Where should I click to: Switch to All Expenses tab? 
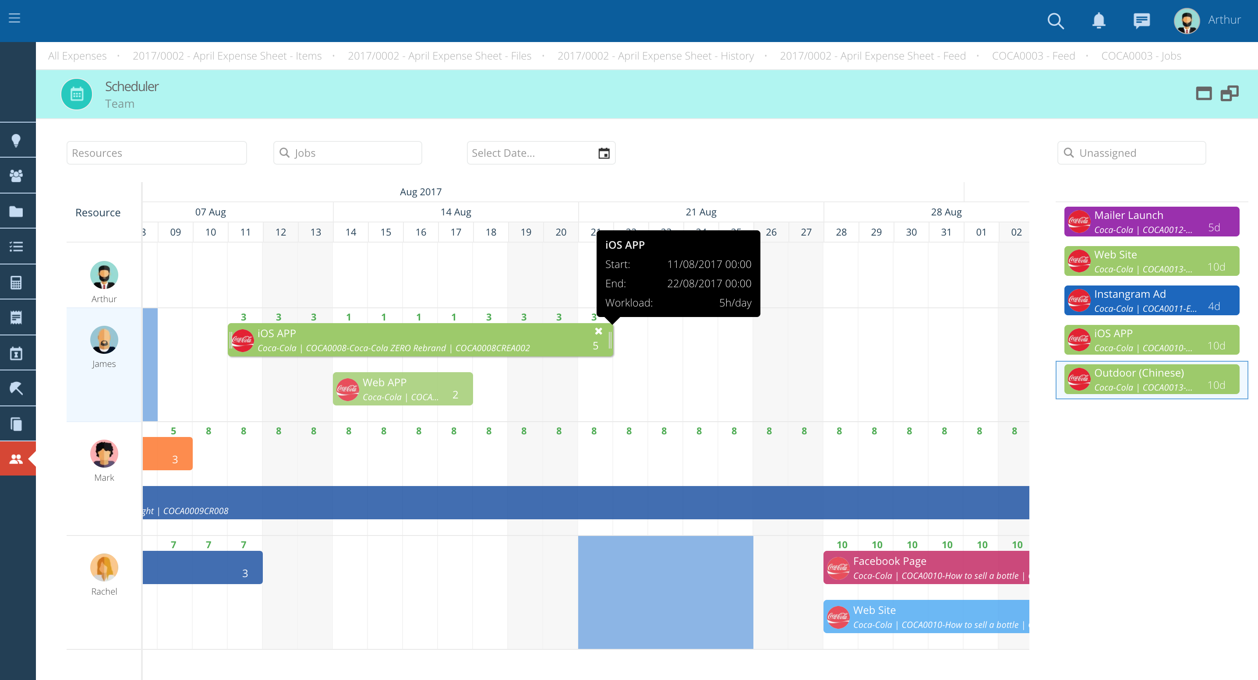click(x=77, y=56)
